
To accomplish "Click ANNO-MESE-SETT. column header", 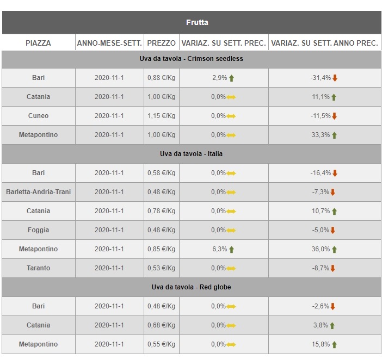I will [109, 43].
